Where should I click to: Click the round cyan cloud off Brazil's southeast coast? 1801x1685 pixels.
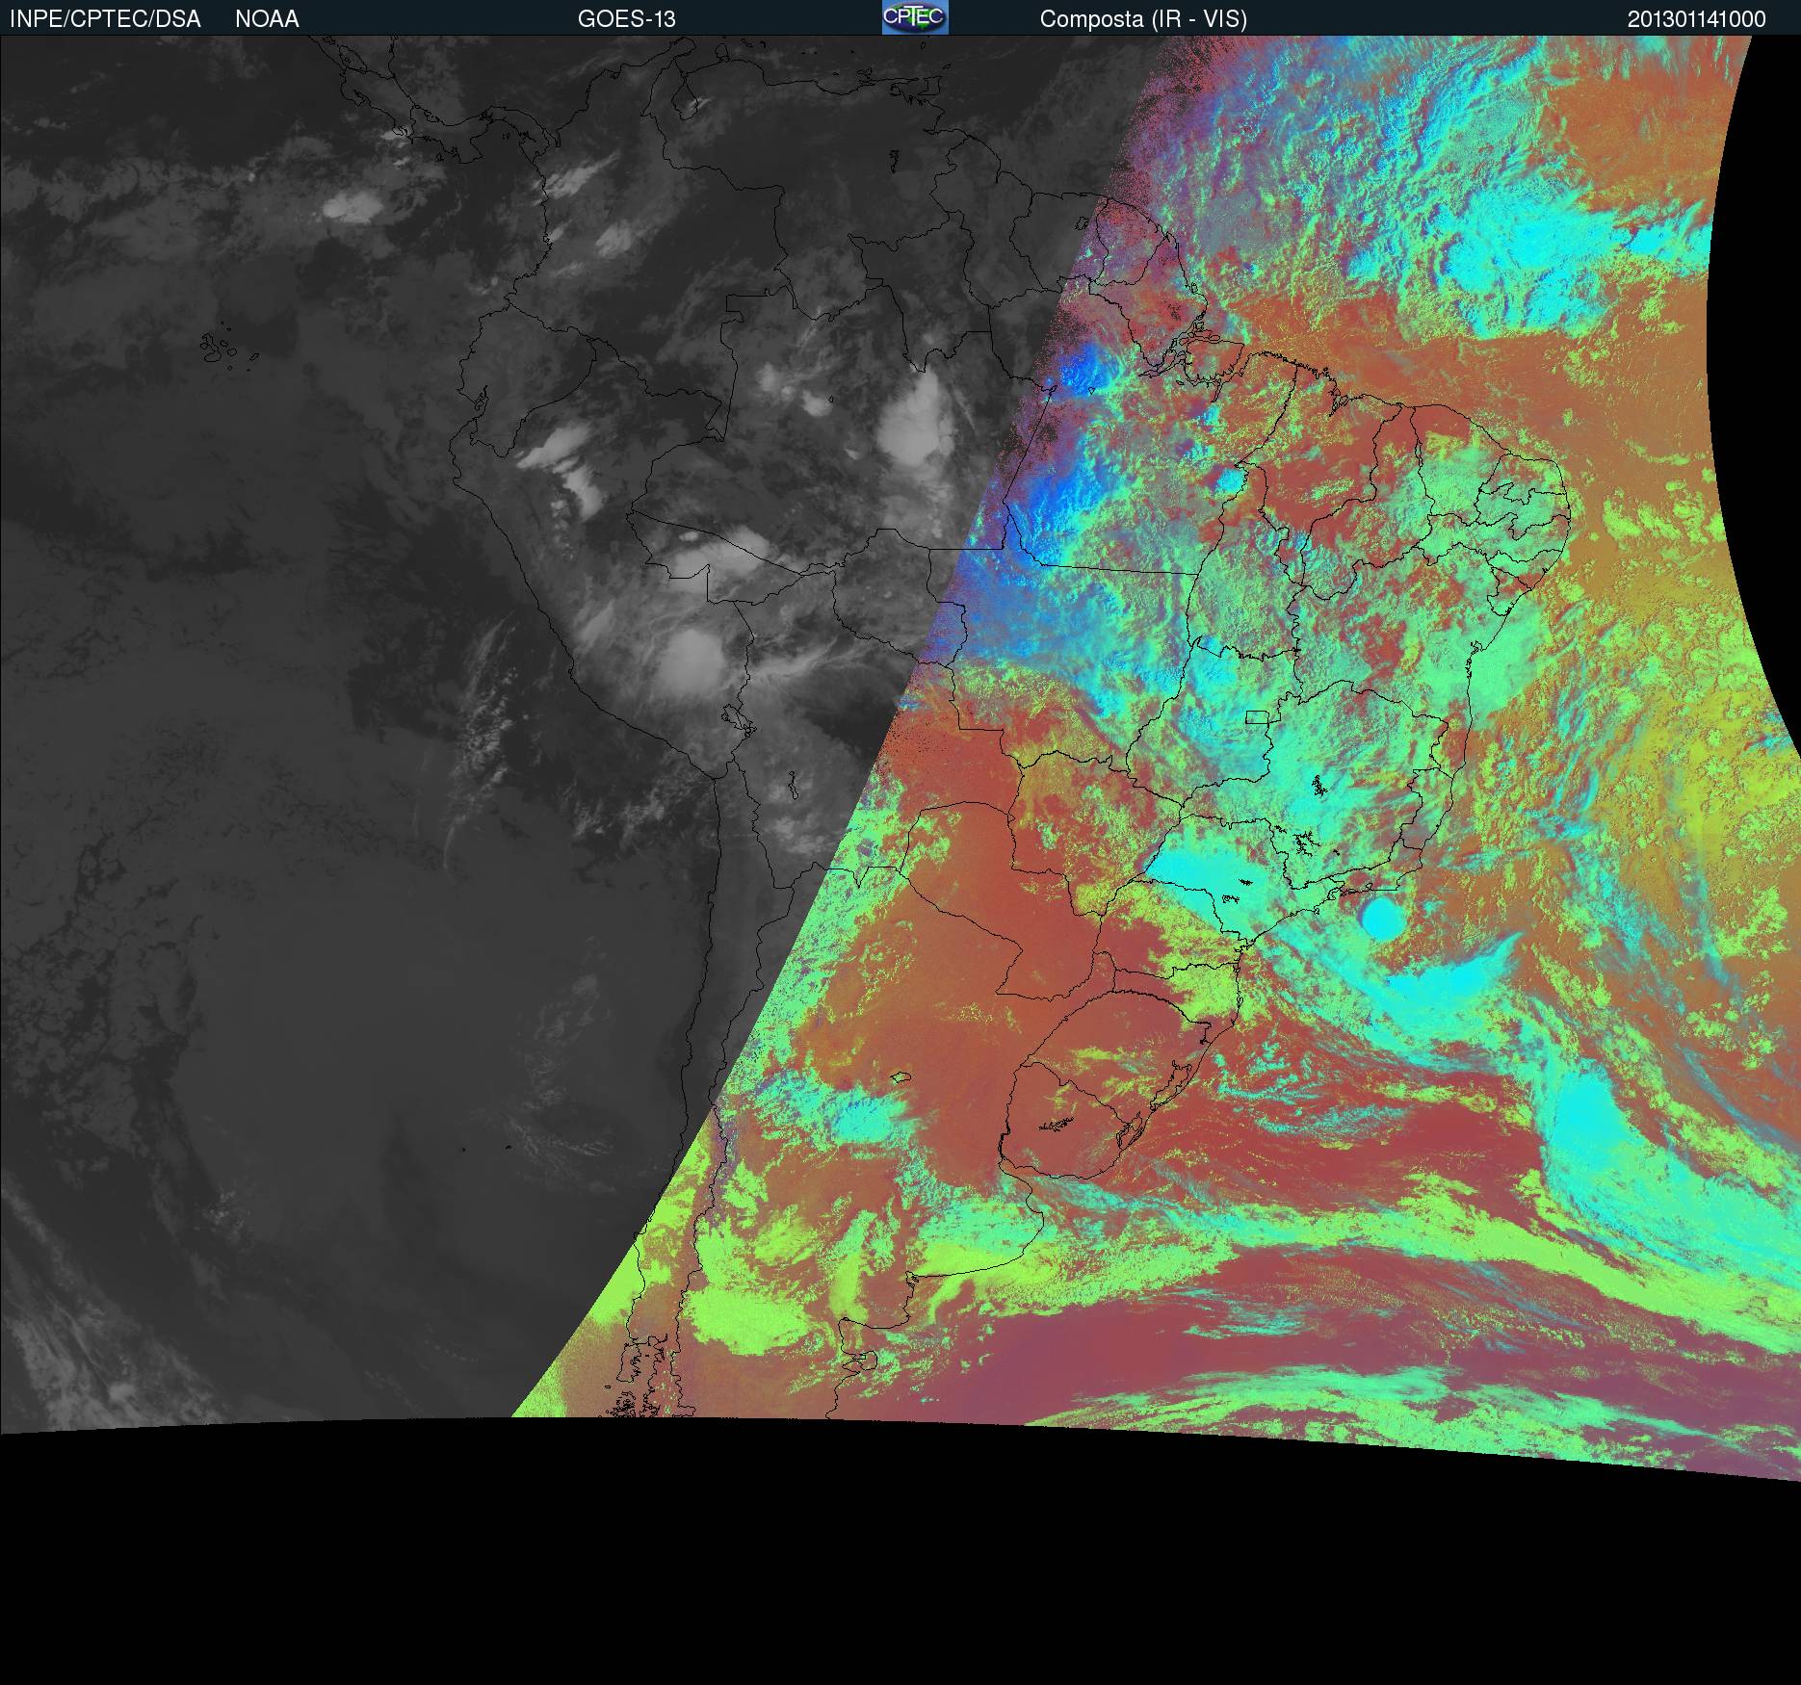pyautogui.click(x=1383, y=919)
